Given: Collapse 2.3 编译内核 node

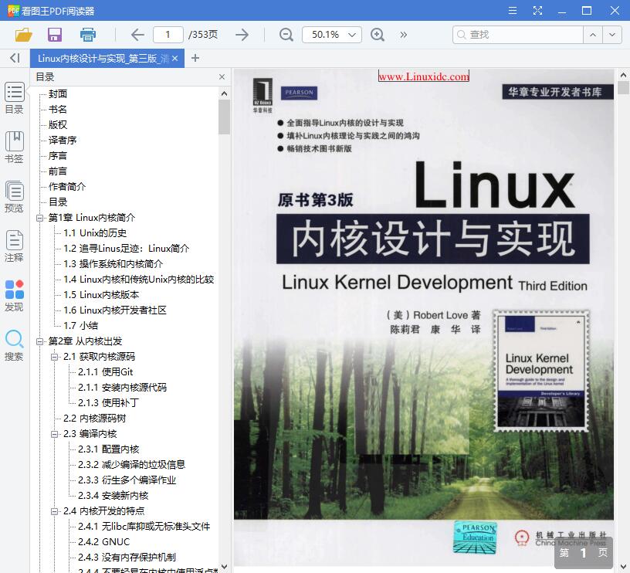Looking at the screenshot, I should point(54,434).
